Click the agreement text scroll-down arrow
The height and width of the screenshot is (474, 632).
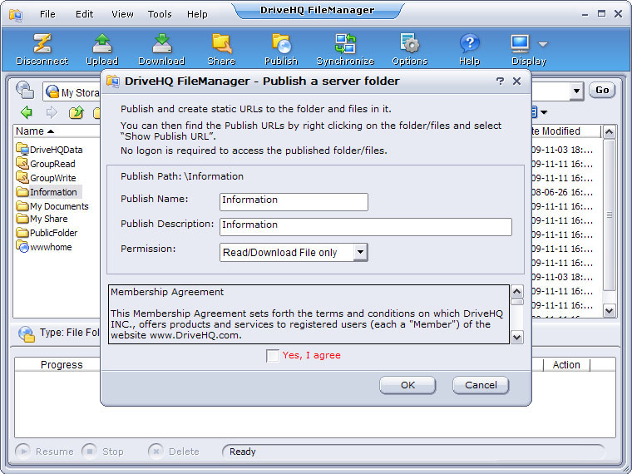(x=516, y=337)
